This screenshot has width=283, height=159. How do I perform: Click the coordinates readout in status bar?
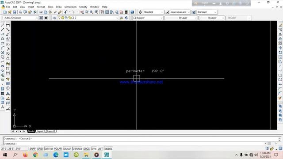(x=15, y=149)
